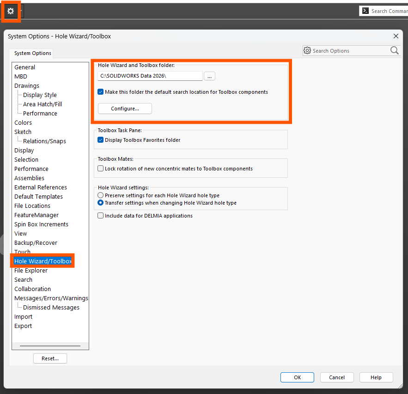
Task: Open the Colors settings page
Action: click(x=23, y=122)
